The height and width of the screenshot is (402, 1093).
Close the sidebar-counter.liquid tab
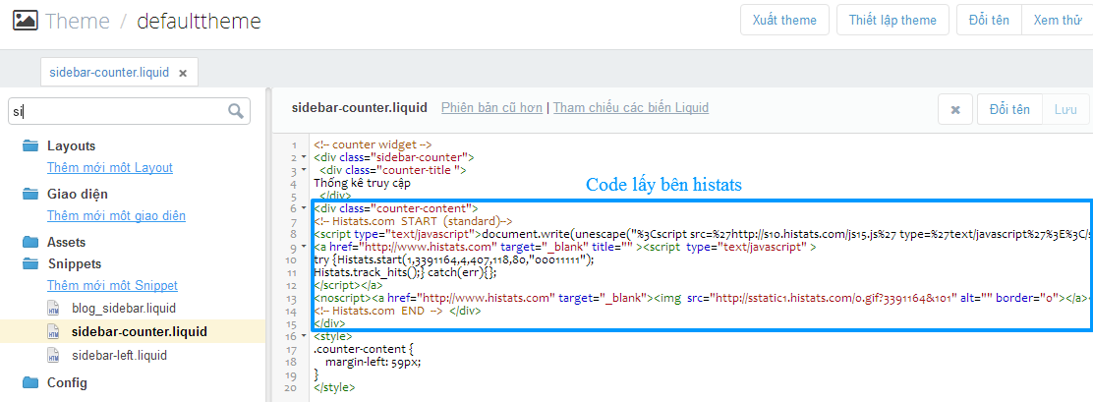point(183,73)
